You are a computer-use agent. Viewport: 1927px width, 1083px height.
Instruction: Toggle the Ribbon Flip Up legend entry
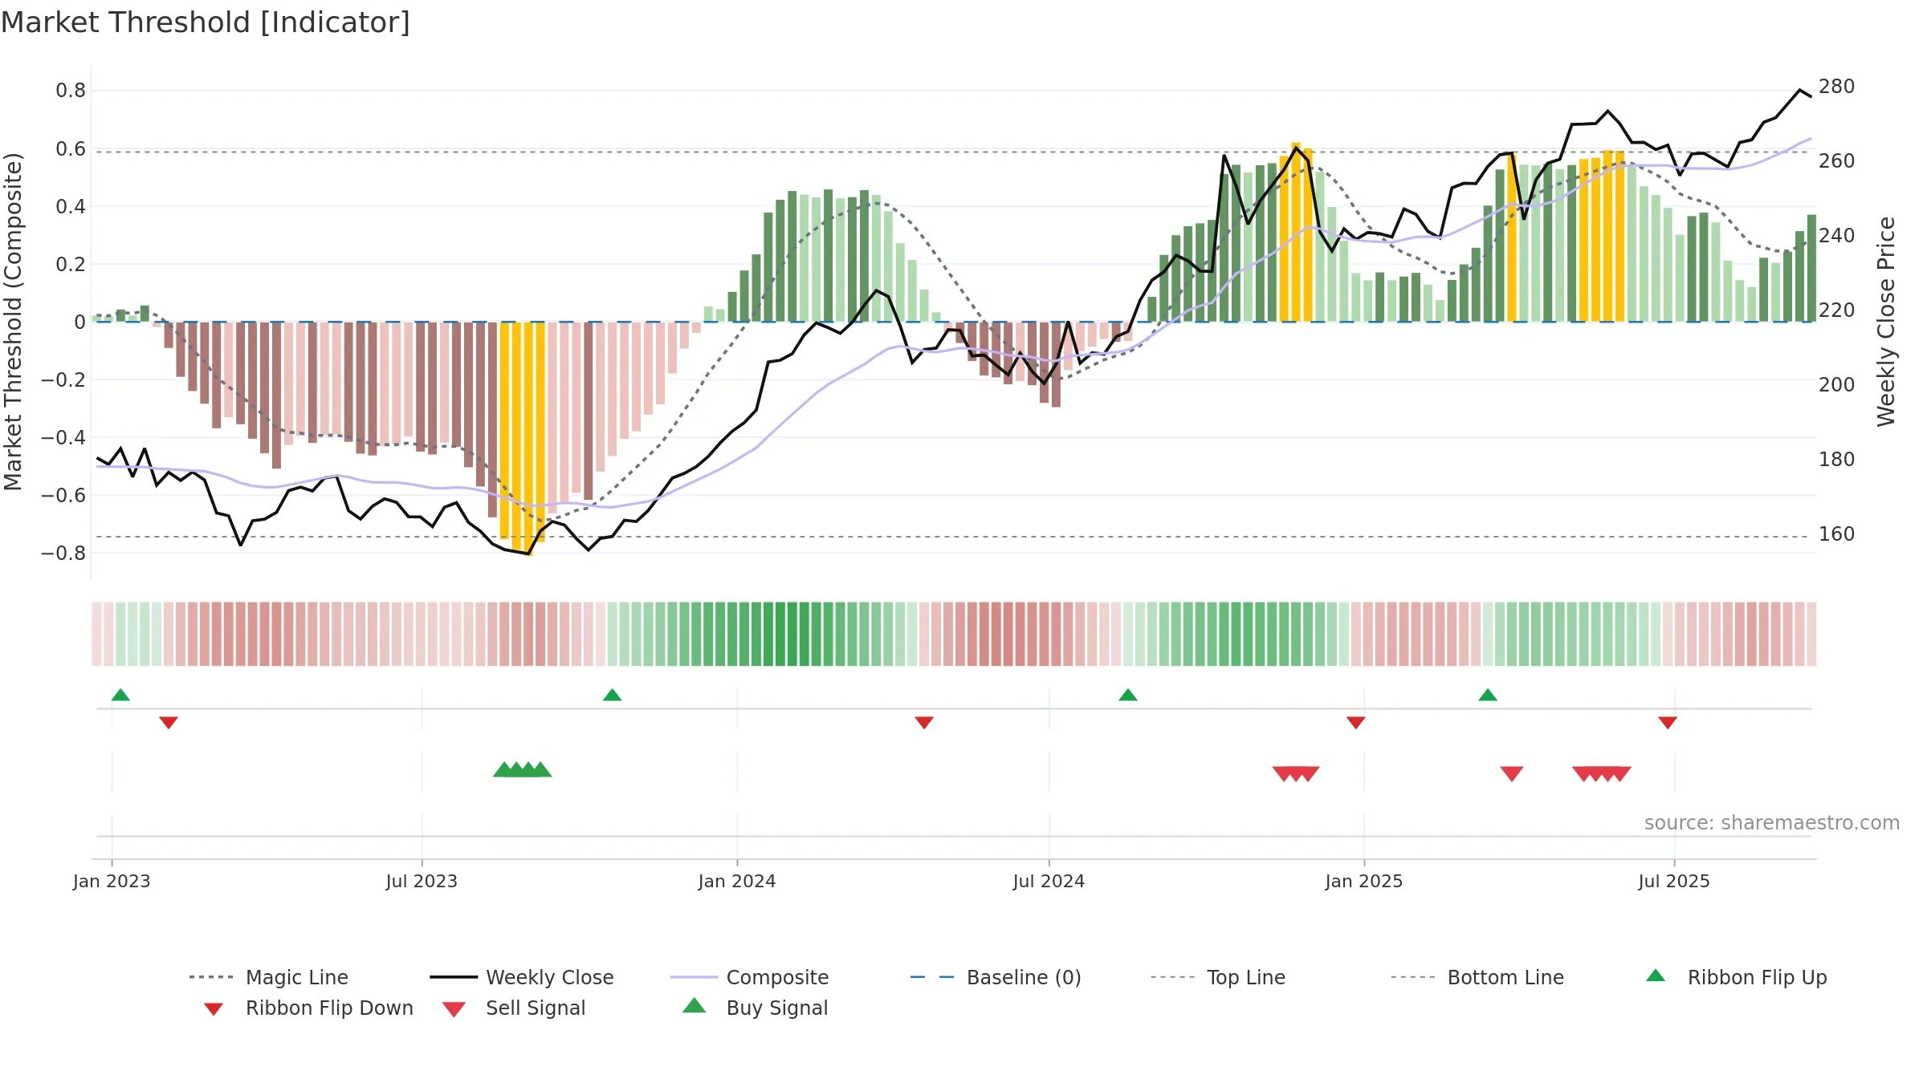(x=1736, y=977)
